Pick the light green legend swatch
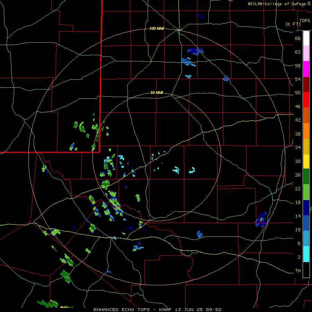 click(x=306, y=192)
